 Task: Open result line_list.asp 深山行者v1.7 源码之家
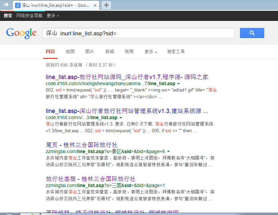point(127,77)
